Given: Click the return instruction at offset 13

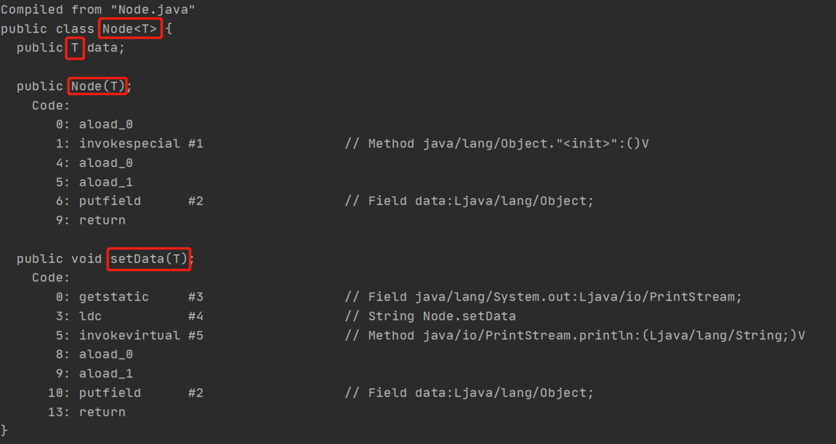Looking at the screenshot, I should click(x=102, y=412).
